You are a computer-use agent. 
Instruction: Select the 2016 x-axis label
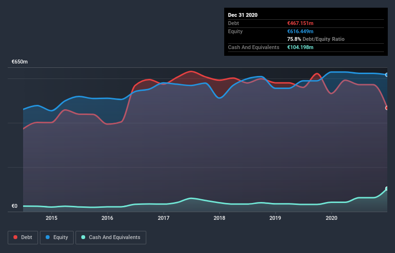point(107,218)
